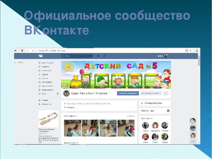Open the Алёна profile menu in the header

[163, 56]
